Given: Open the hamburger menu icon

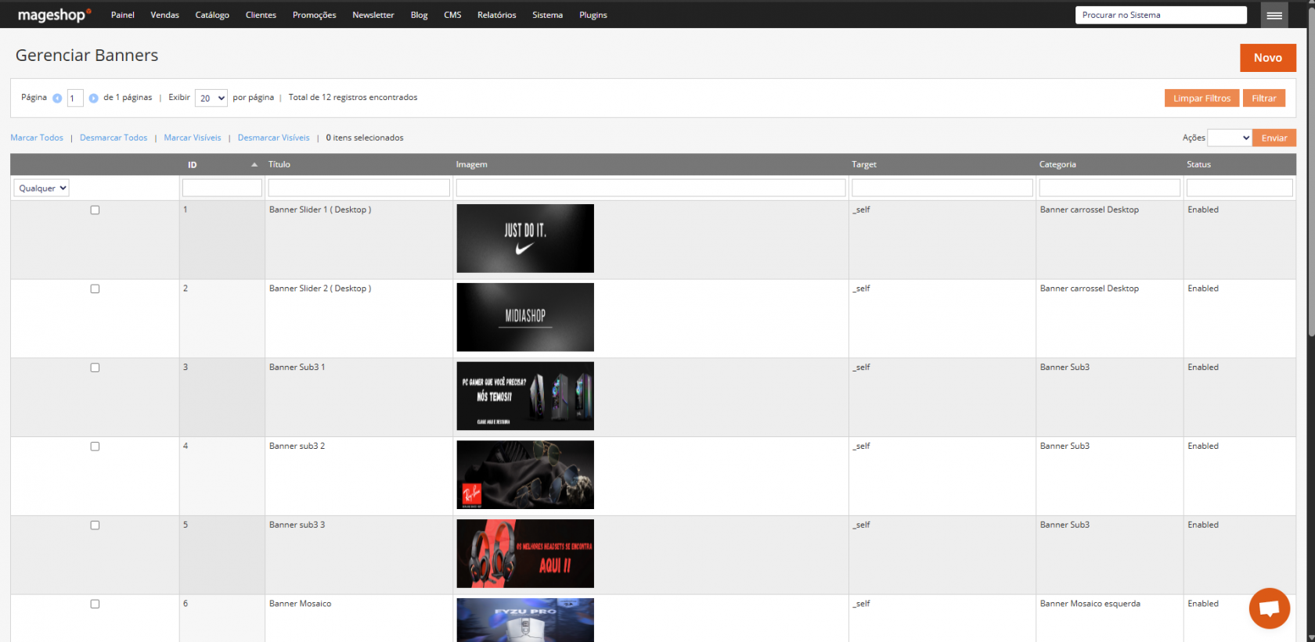Looking at the screenshot, I should click(x=1274, y=15).
